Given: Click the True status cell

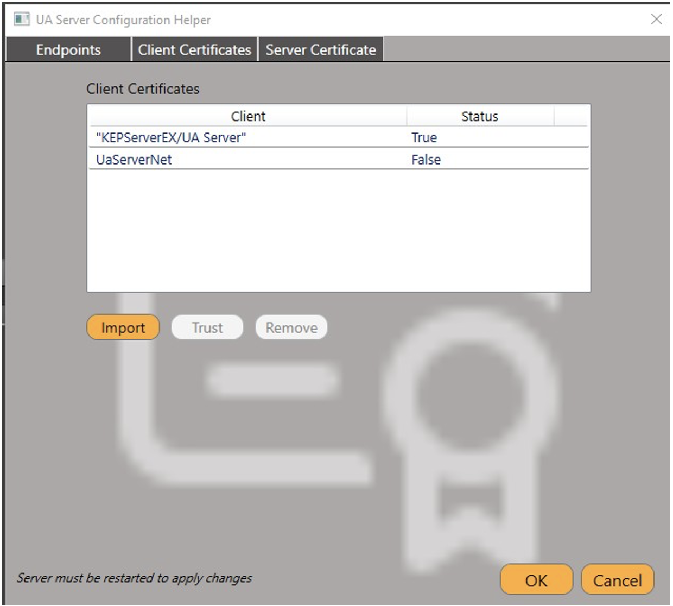Looking at the screenshot, I should (424, 137).
